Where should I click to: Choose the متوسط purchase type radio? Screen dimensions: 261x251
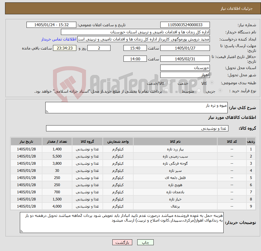click(199, 90)
